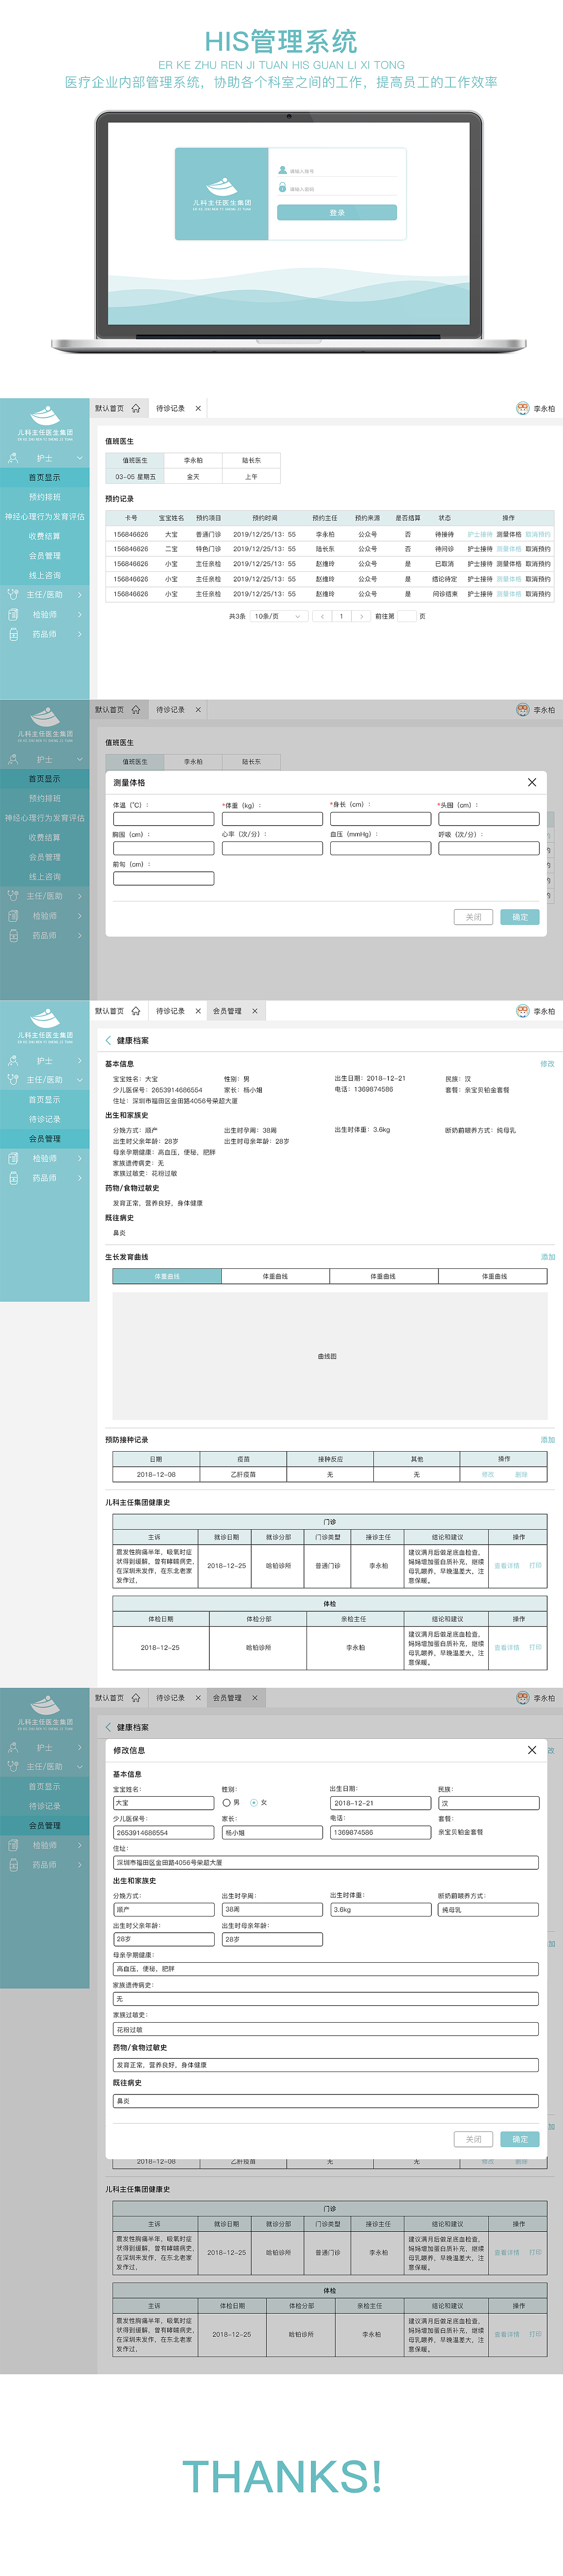Click 护士 nurse icon in sidebar, 预约记录 screen

pos(13,458)
